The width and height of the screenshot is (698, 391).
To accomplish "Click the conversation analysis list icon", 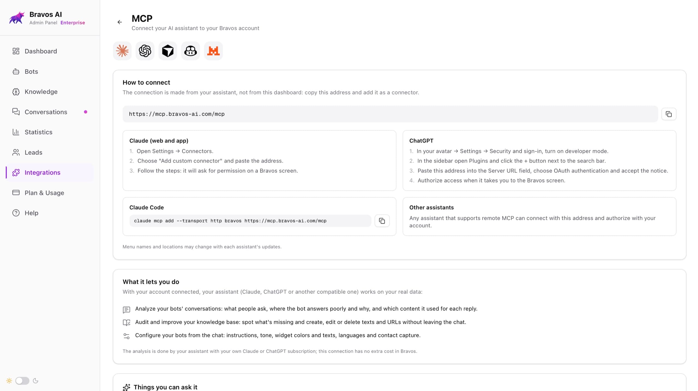I will tap(127, 310).
